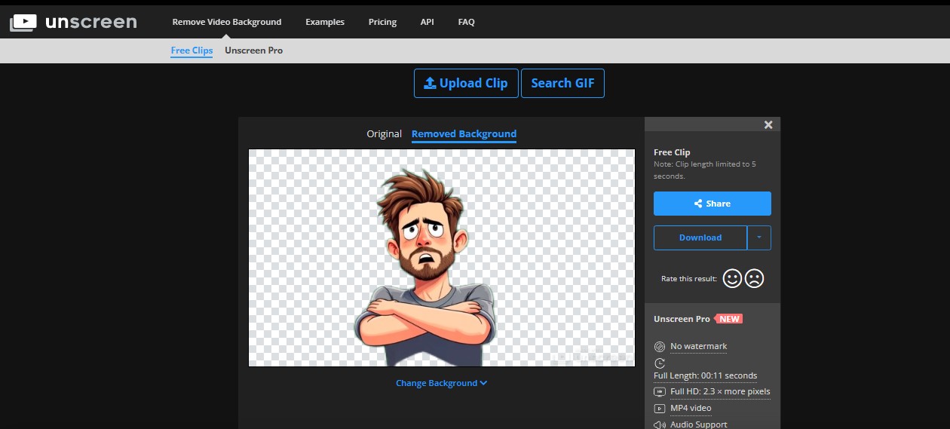This screenshot has width=950, height=429.
Task: Switch to Unscreen Pro tab
Action: 254,51
